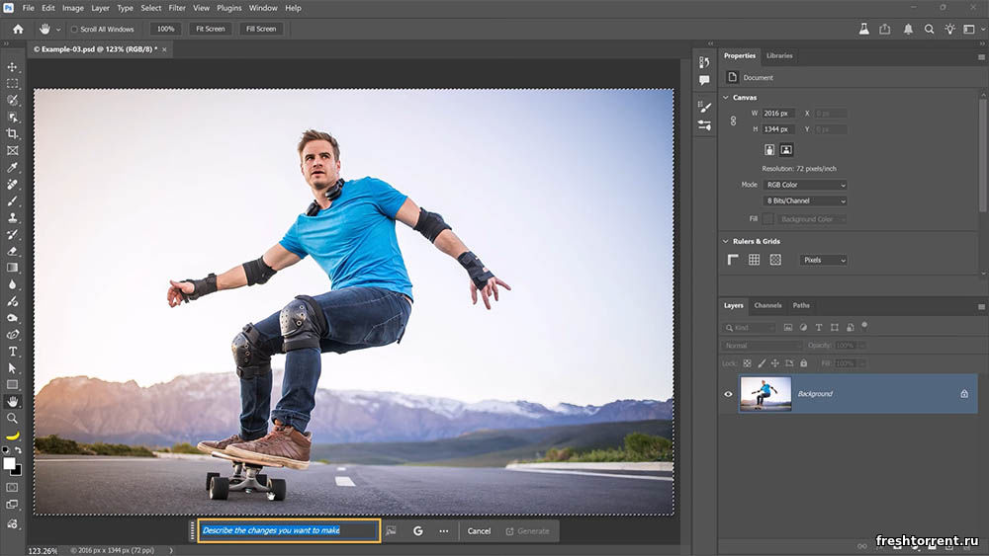Hide the Background layer with eye icon
This screenshot has width=989, height=556.
pyautogui.click(x=729, y=394)
